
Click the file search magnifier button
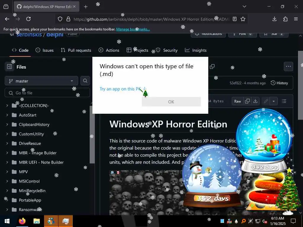(85, 81)
